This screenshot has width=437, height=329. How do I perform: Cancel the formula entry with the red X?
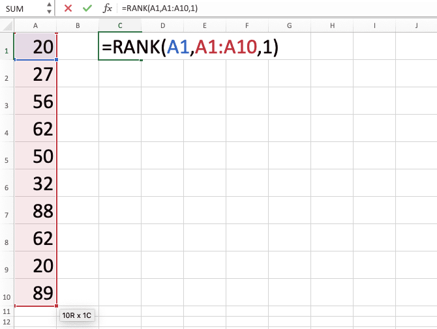pyautogui.click(x=68, y=8)
